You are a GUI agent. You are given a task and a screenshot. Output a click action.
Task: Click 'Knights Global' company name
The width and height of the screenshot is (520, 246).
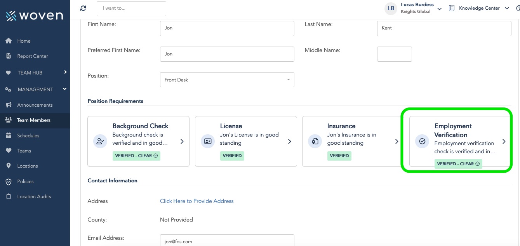[x=416, y=12]
